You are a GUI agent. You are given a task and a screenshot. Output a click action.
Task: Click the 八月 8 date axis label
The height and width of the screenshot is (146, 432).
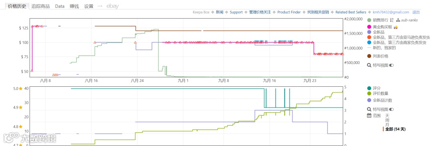click(x=46, y=81)
